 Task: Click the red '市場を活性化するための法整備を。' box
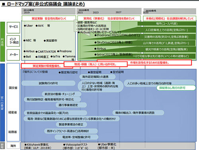coord(150,62)
